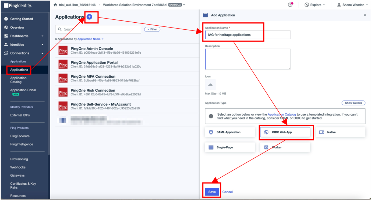Cancel adding the application
This screenshot has height=200, width=371.
(x=227, y=192)
